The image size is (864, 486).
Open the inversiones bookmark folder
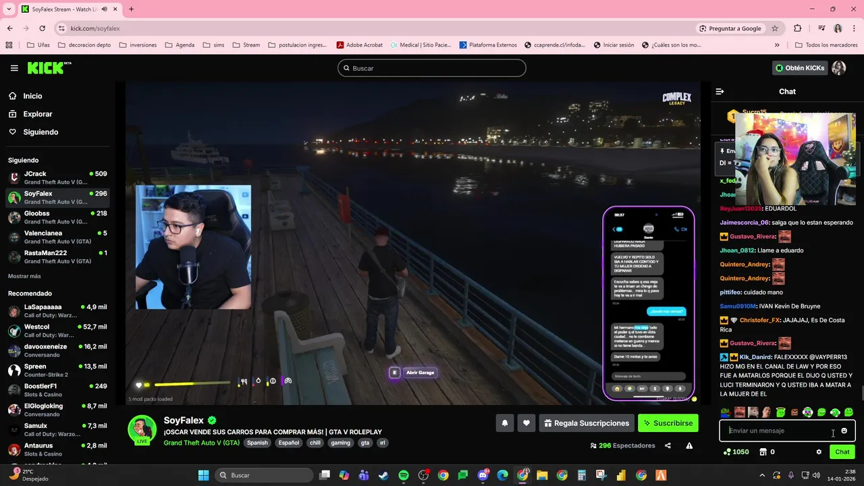tap(138, 45)
